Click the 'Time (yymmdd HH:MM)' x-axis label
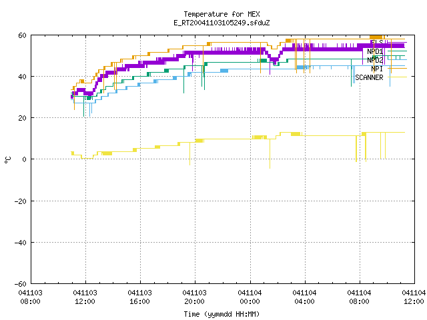Viewport: 427px width, 320px height. click(222, 314)
